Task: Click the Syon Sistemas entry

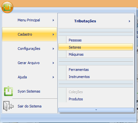Action: coord(30,91)
